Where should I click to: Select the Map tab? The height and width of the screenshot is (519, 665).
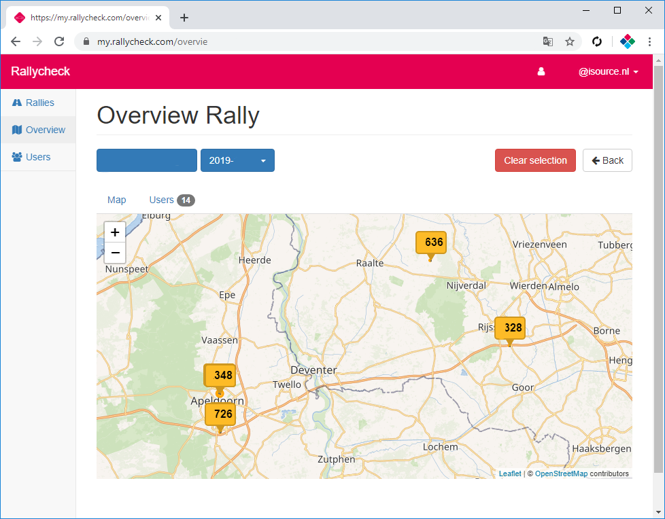[x=117, y=200]
